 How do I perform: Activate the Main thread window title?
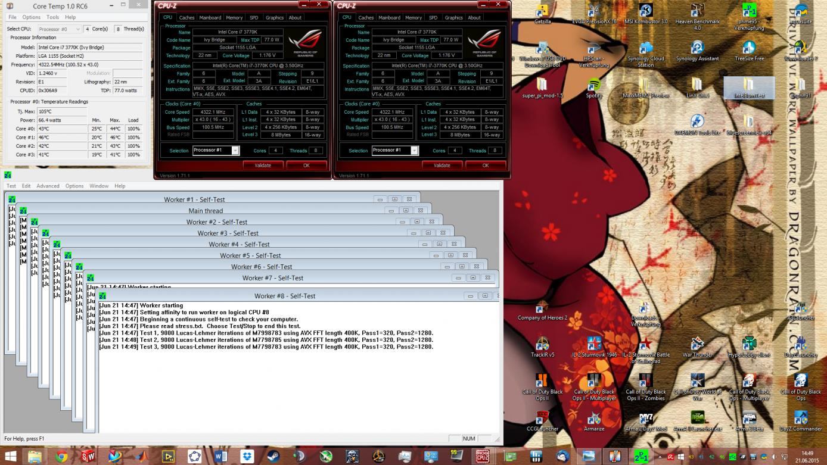[206, 211]
